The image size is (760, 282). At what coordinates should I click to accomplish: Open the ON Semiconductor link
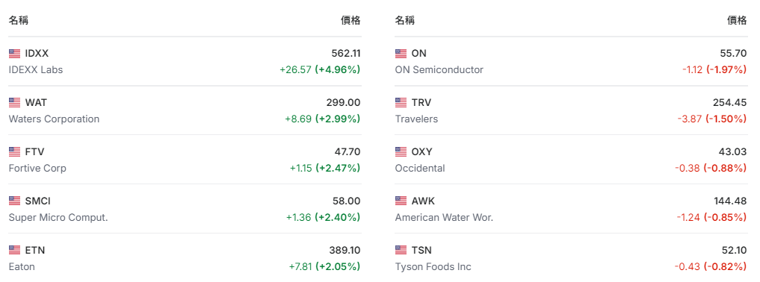coord(439,69)
